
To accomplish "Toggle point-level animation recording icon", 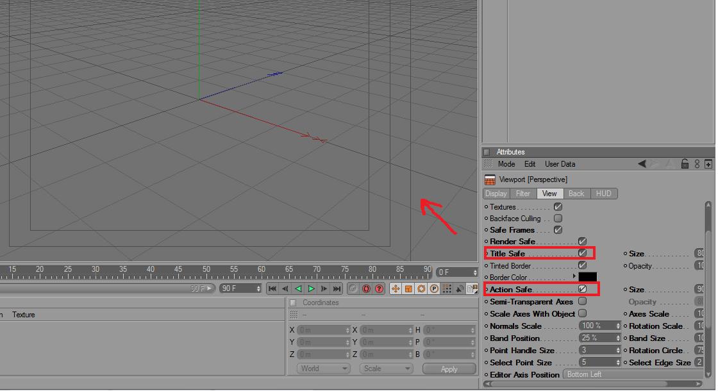I will click(447, 288).
